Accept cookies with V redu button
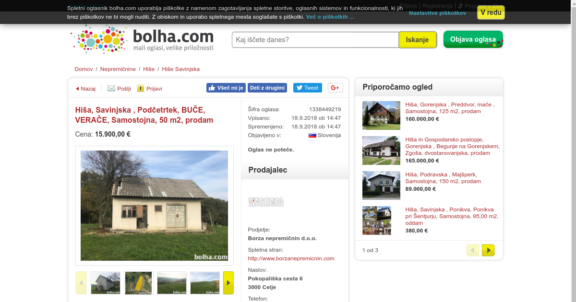Screen dimensions: 576x302 tap(491, 12)
